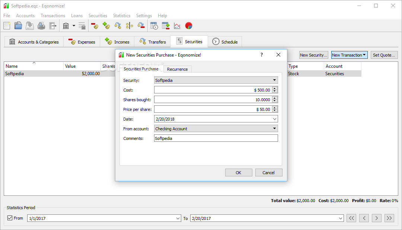Viewport: 402px width, 230px height.
Task: Sort securities by Value column header
Action: click(x=82, y=66)
